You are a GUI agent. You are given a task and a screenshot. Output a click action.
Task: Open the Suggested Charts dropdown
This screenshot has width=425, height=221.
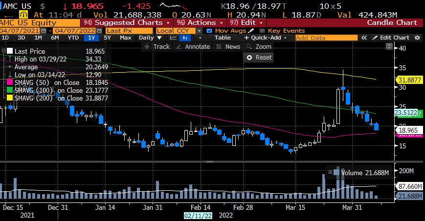(x=127, y=23)
